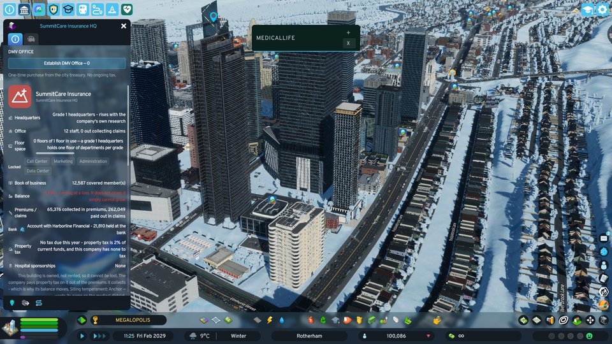
Task: Click the MEDICALLIFE label
Action: [x=275, y=38]
